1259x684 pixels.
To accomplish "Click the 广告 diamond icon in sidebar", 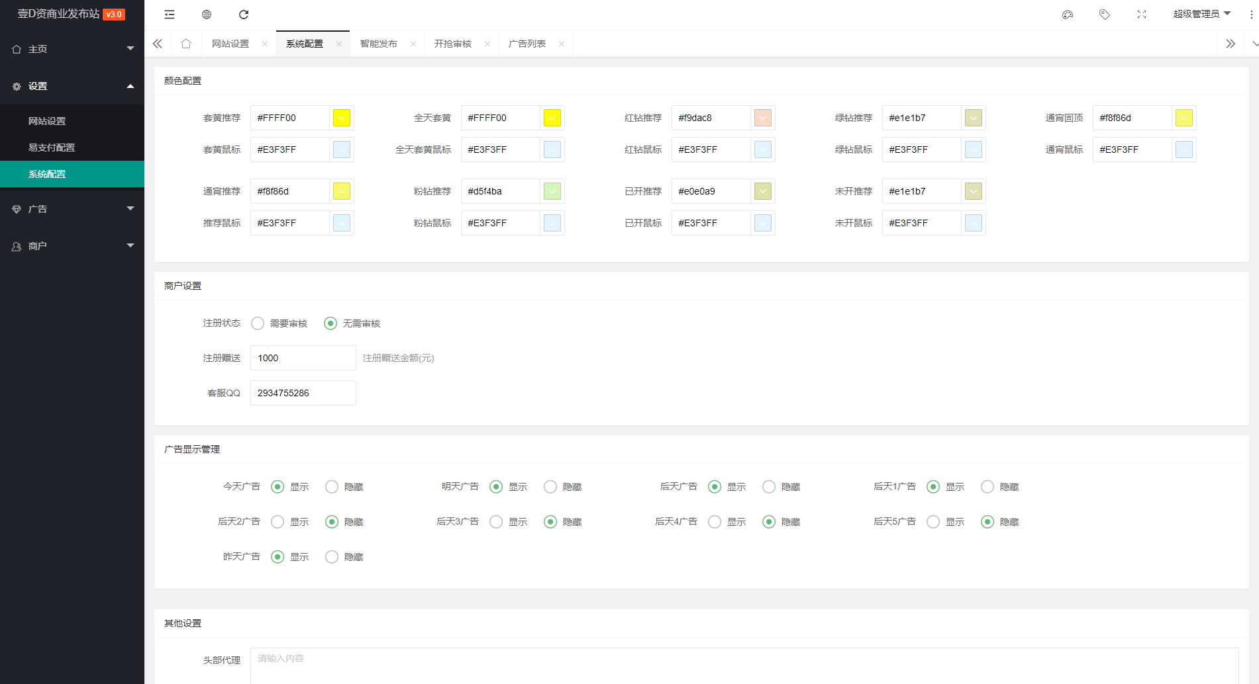I will pos(17,209).
